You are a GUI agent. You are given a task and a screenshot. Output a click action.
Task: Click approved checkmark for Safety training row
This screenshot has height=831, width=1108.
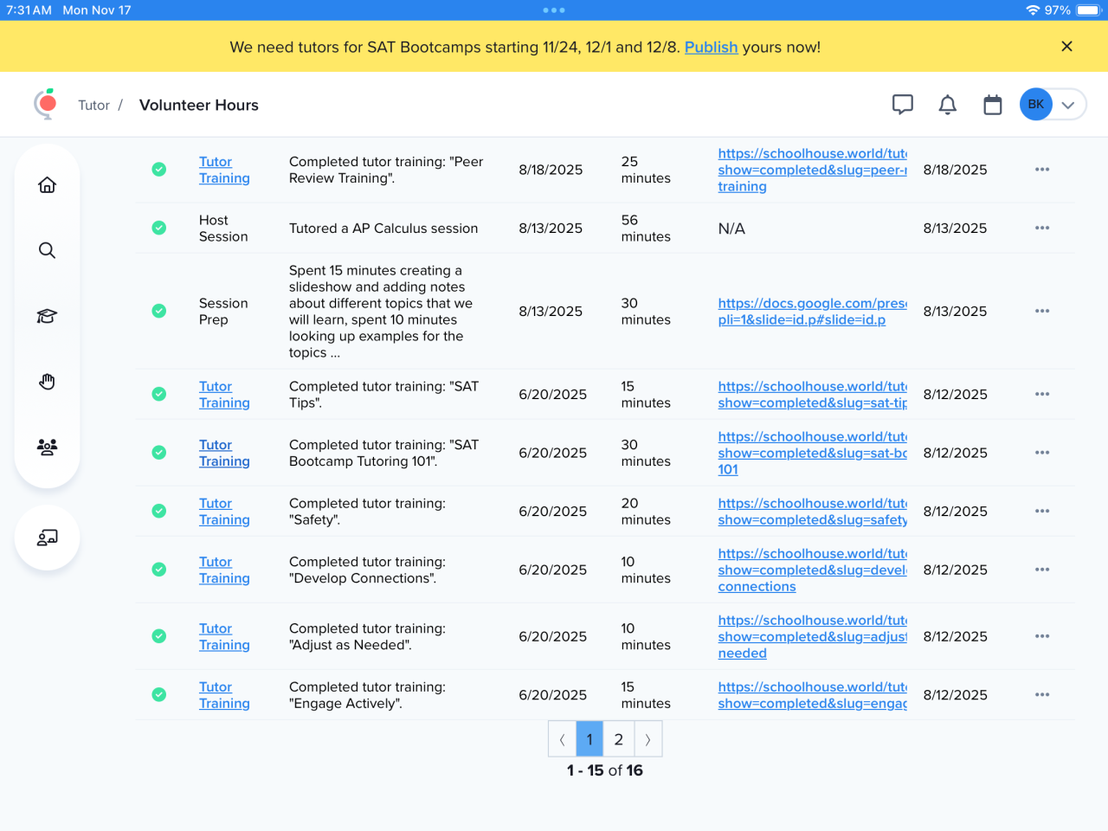159,512
